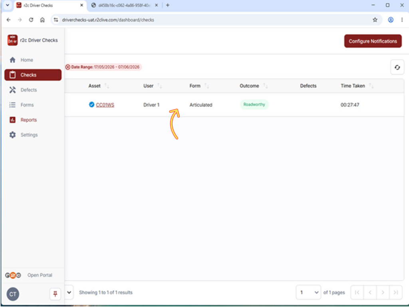The image size is (409, 307).
Task: Go to the last page
Action: 395,292
